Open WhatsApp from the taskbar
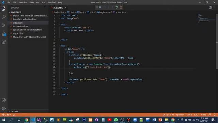The width and height of the screenshot is (218, 123). [x=116, y=120]
